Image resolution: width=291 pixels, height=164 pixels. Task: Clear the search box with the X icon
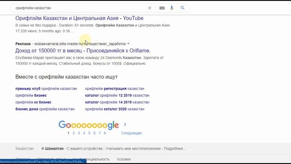150,8
